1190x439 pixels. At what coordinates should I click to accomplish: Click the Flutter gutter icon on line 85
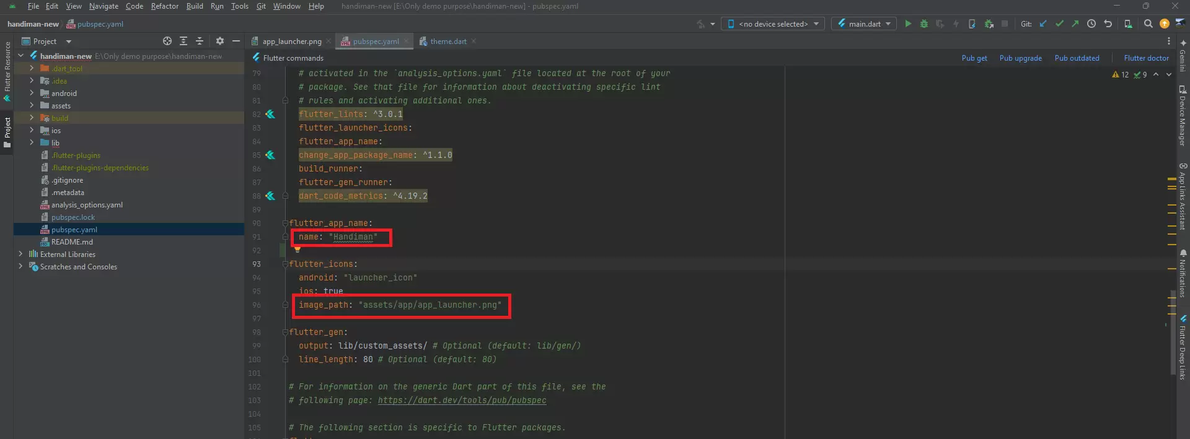pyautogui.click(x=270, y=155)
